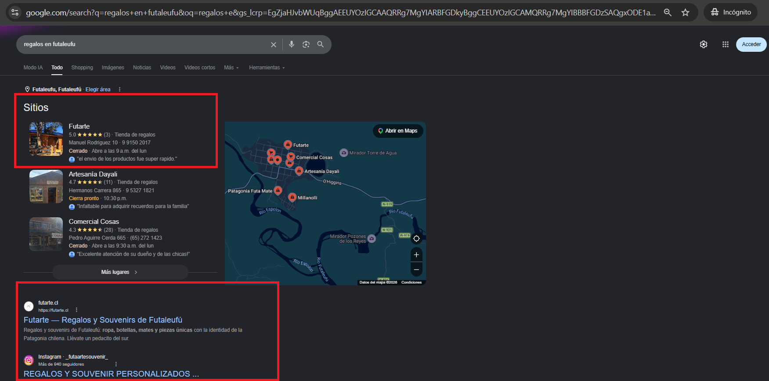The height and width of the screenshot is (381, 769).
Task: Open the Noticias tab
Action: pos(142,68)
